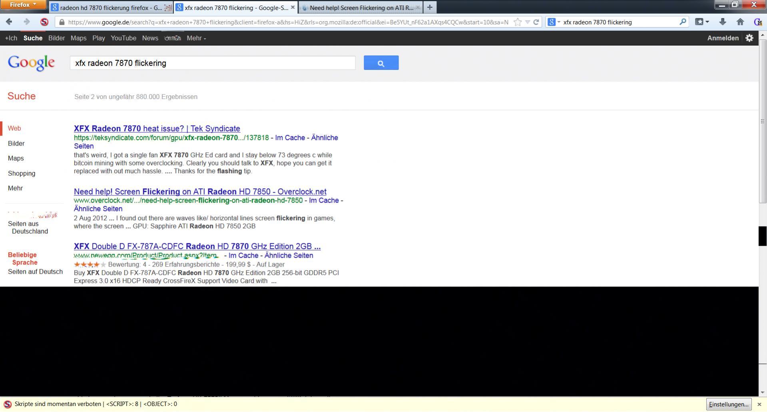Click the Google search magnifier button
The height and width of the screenshot is (412, 767).
pyautogui.click(x=381, y=63)
